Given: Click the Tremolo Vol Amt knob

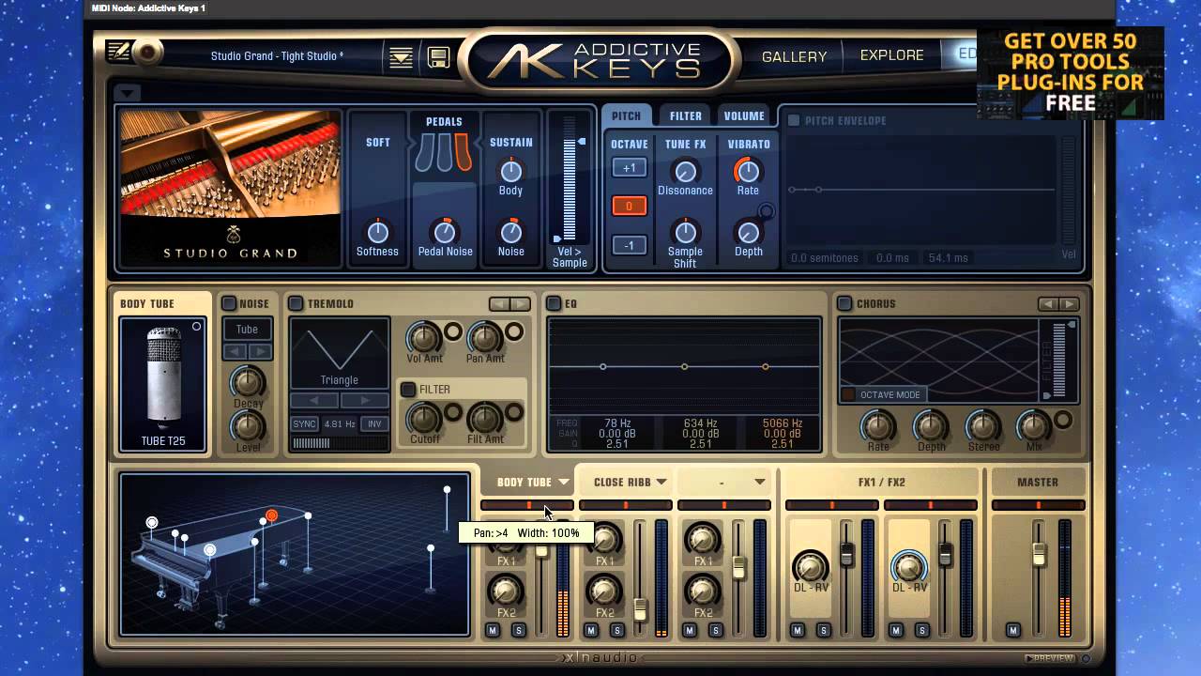Looking at the screenshot, I should 423,337.
